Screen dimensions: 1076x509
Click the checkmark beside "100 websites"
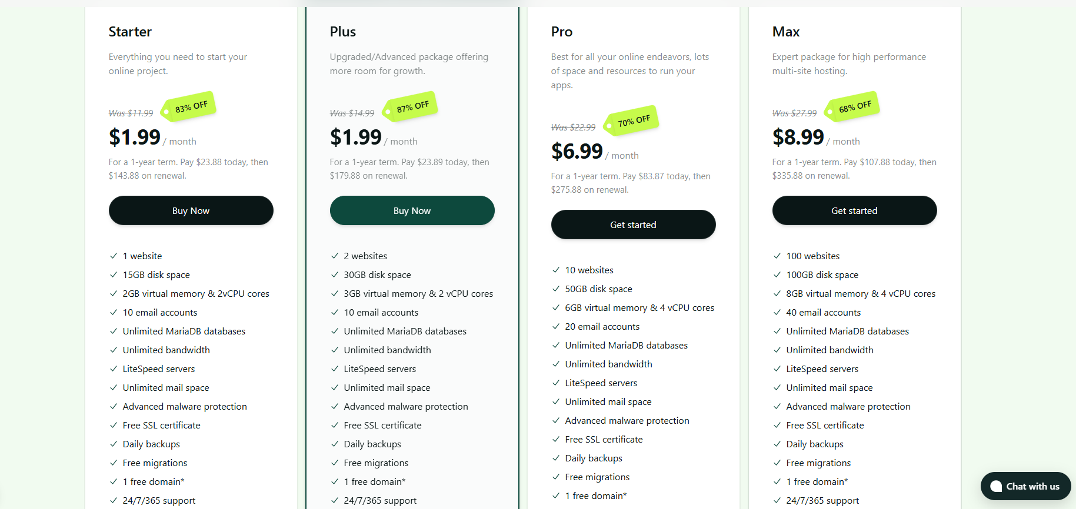click(x=777, y=256)
